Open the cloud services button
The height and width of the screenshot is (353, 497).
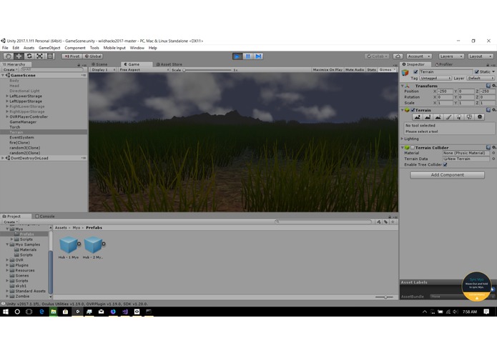click(398, 56)
